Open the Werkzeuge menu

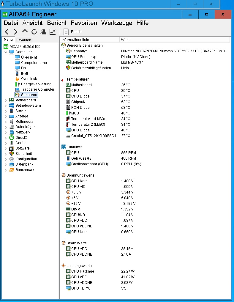(117, 23)
